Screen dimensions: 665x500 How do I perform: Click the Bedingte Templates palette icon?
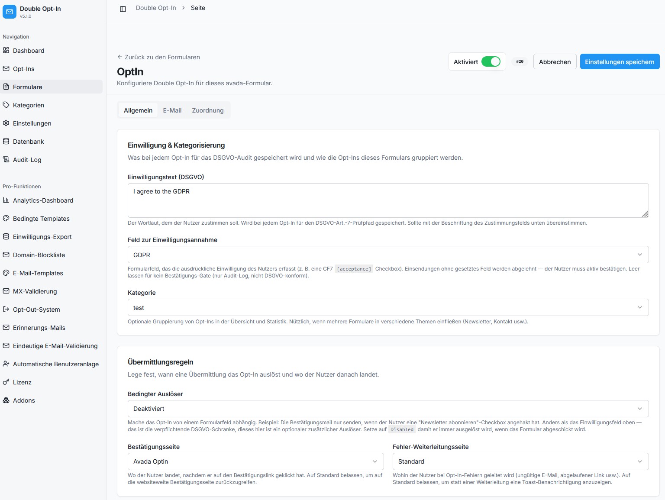click(x=6, y=218)
